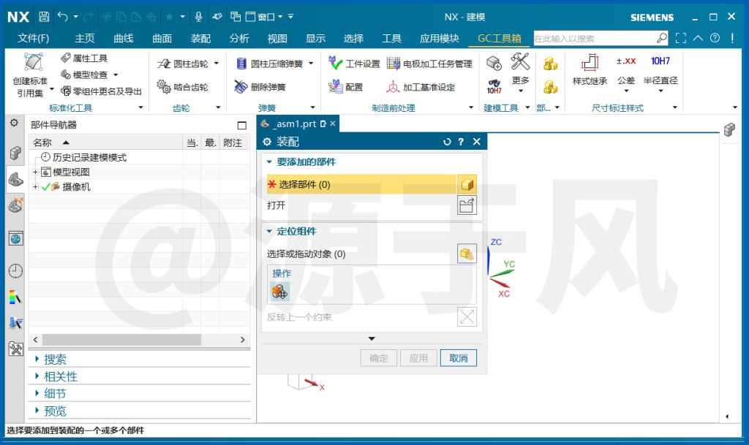Viewport: 749px width, 445px height.
Task: Expand 圆柱压缩弹簧 dropdown arrow
Action: (311, 64)
